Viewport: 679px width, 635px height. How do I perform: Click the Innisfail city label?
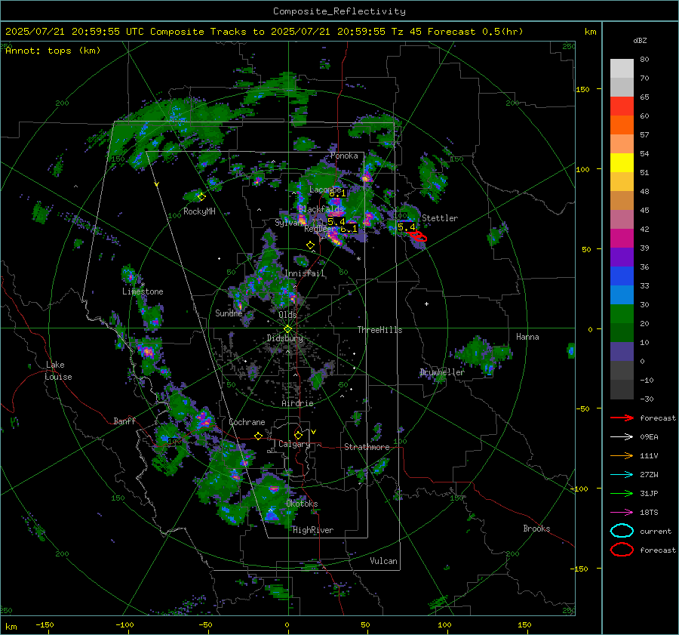pyautogui.click(x=305, y=273)
